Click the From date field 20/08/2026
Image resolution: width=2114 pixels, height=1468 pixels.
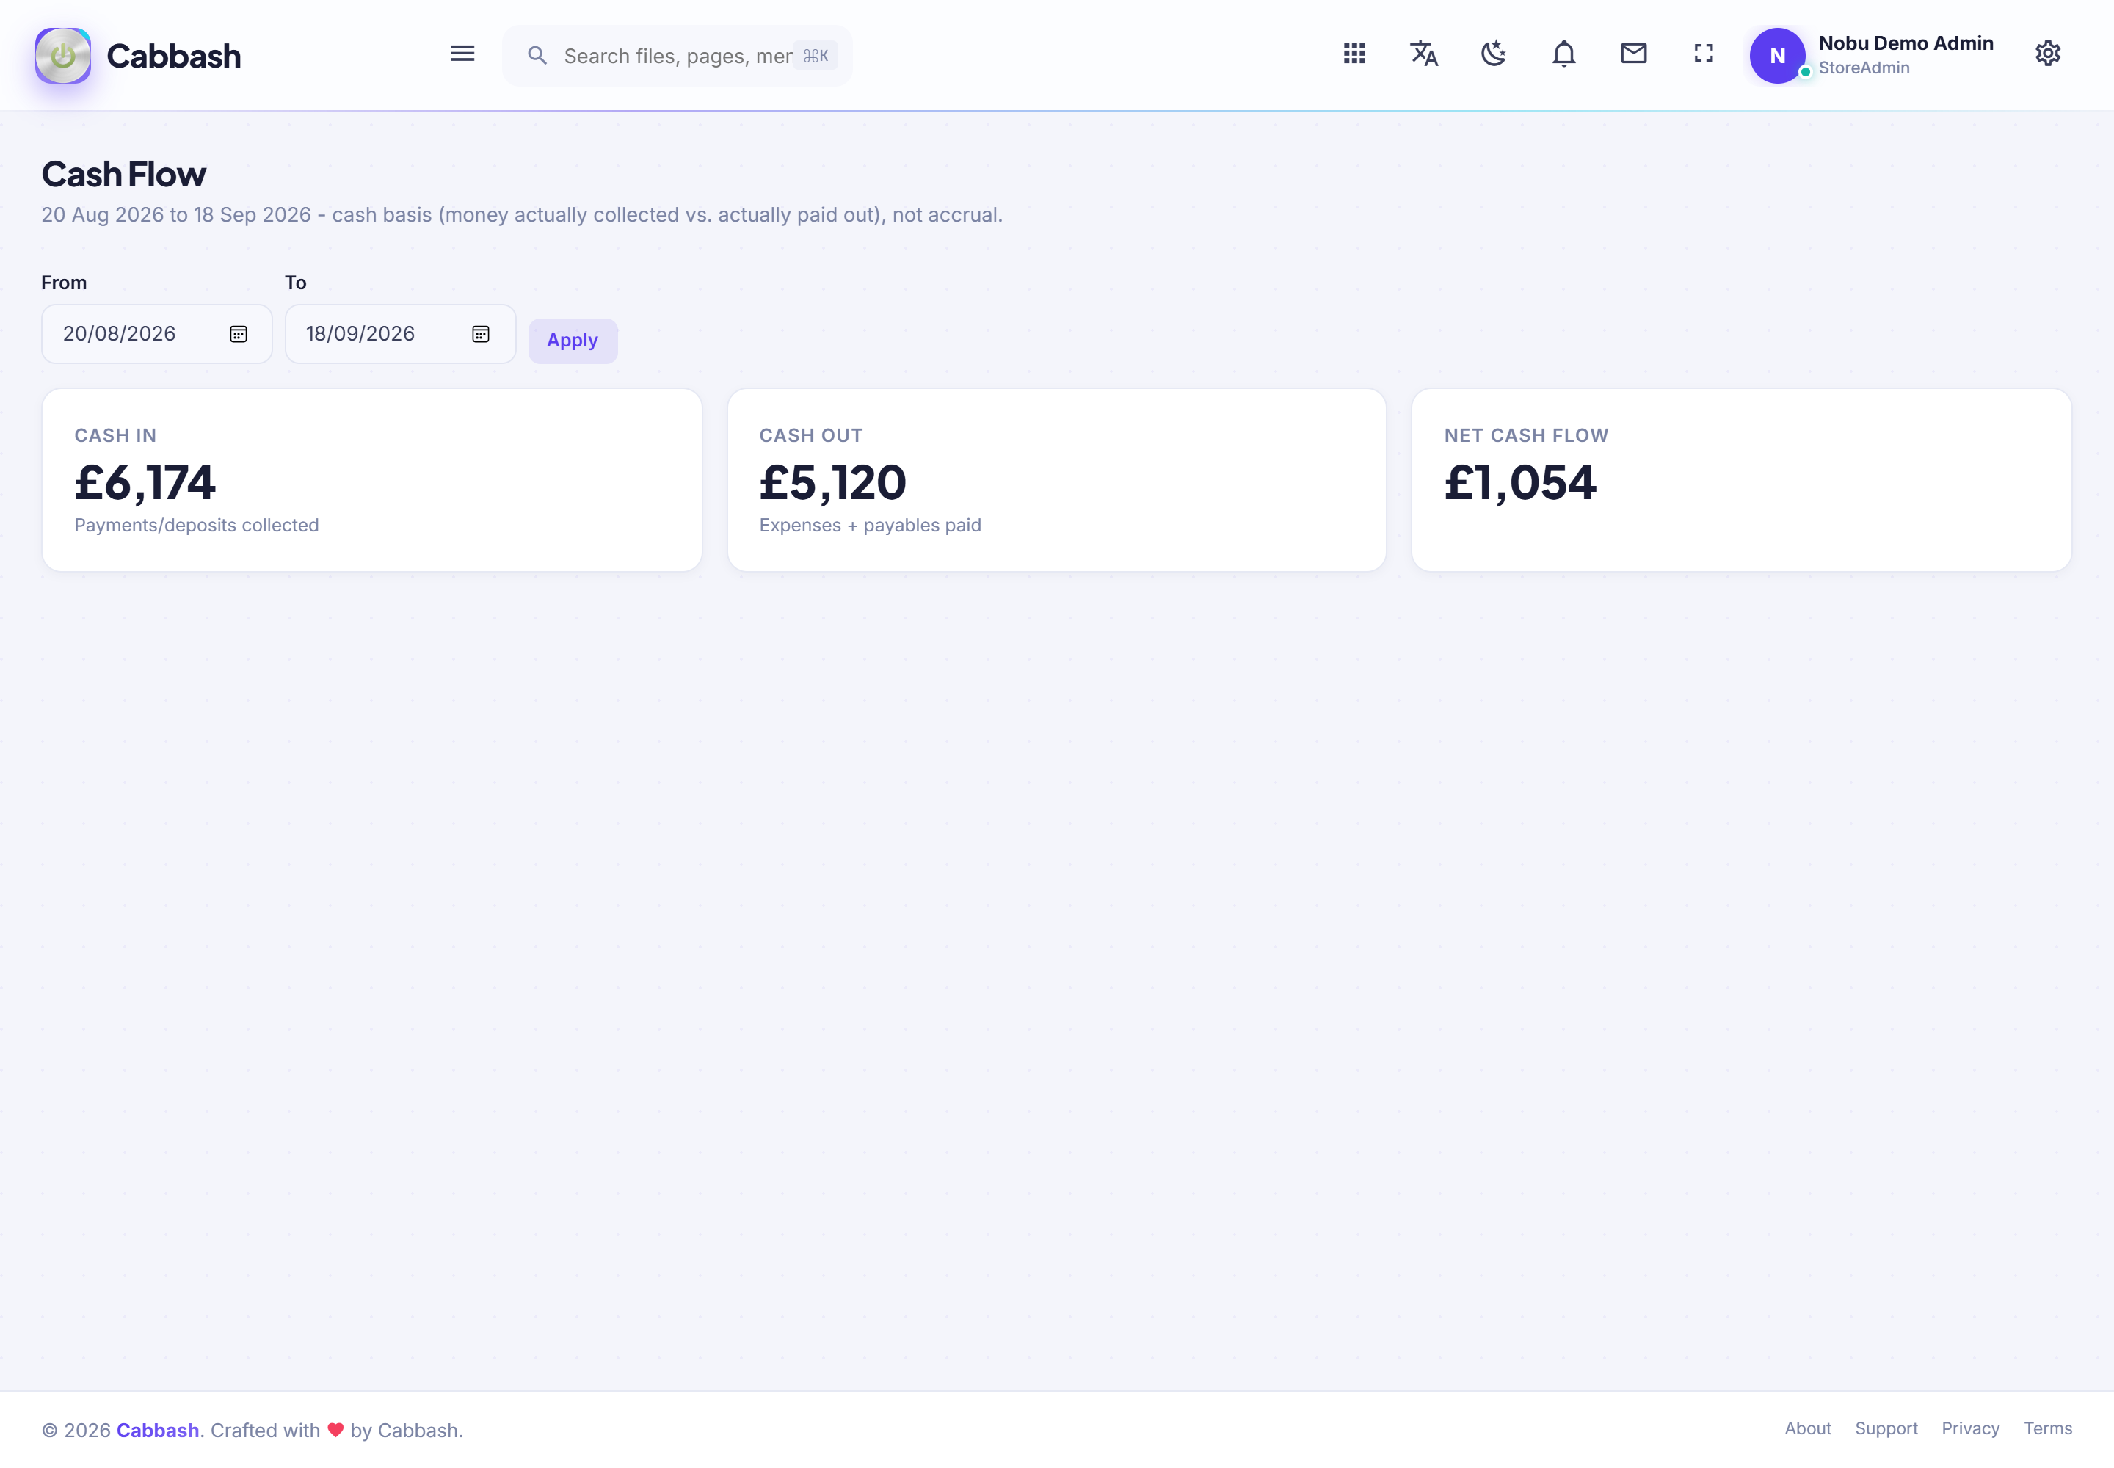tap(156, 334)
